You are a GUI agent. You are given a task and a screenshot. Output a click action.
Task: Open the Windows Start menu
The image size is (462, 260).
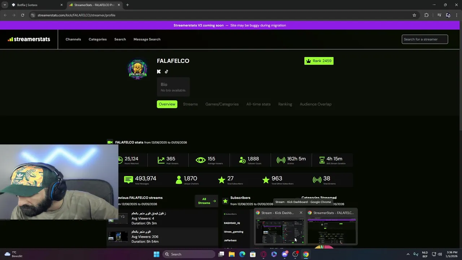[156, 254]
